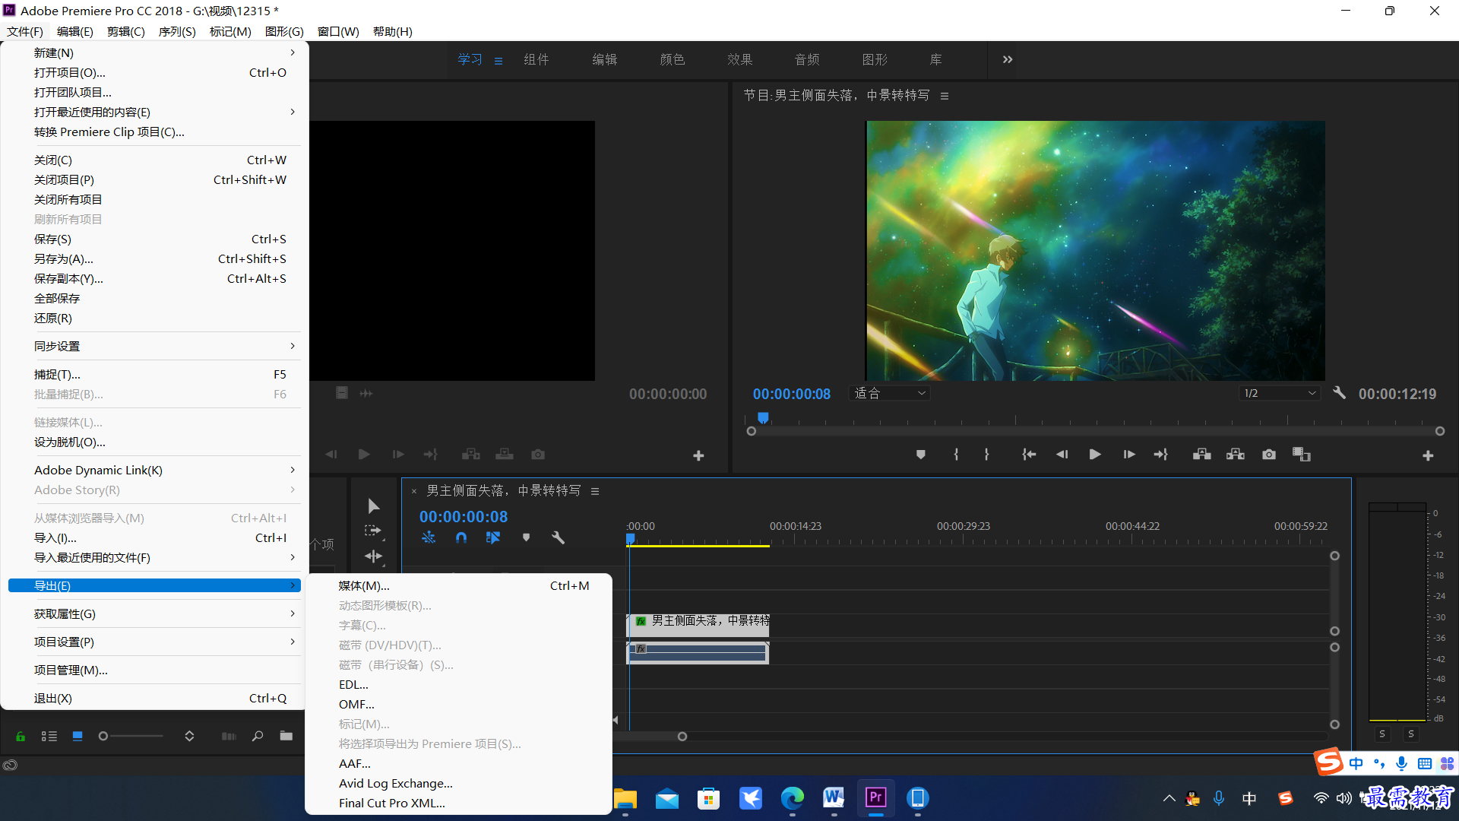Toggle the project panel write lock

click(21, 737)
